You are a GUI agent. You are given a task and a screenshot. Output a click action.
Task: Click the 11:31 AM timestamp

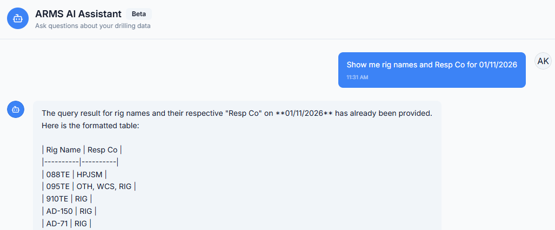[x=357, y=78]
